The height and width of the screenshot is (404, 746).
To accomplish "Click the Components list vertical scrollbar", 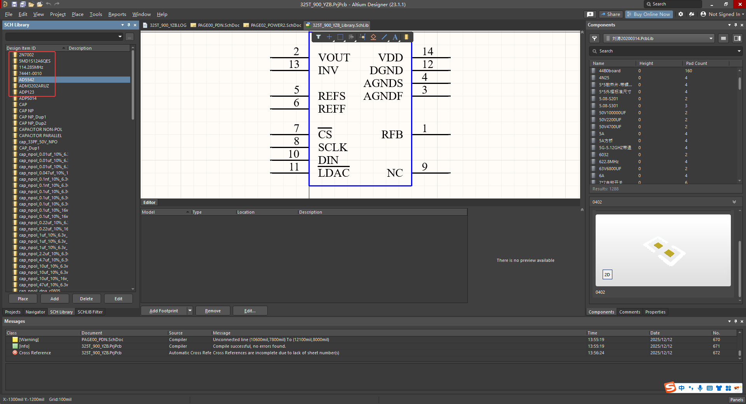I will point(739,83).
